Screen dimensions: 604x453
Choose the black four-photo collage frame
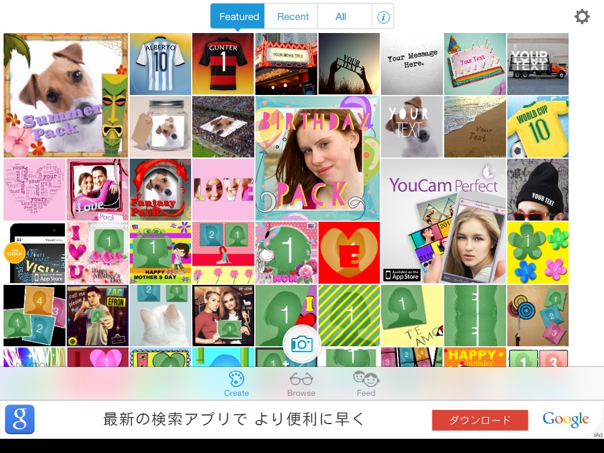click(34, 316)
